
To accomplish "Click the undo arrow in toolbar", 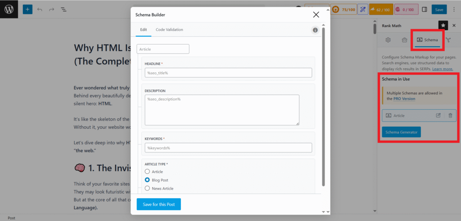I will [x=40, y=9].
